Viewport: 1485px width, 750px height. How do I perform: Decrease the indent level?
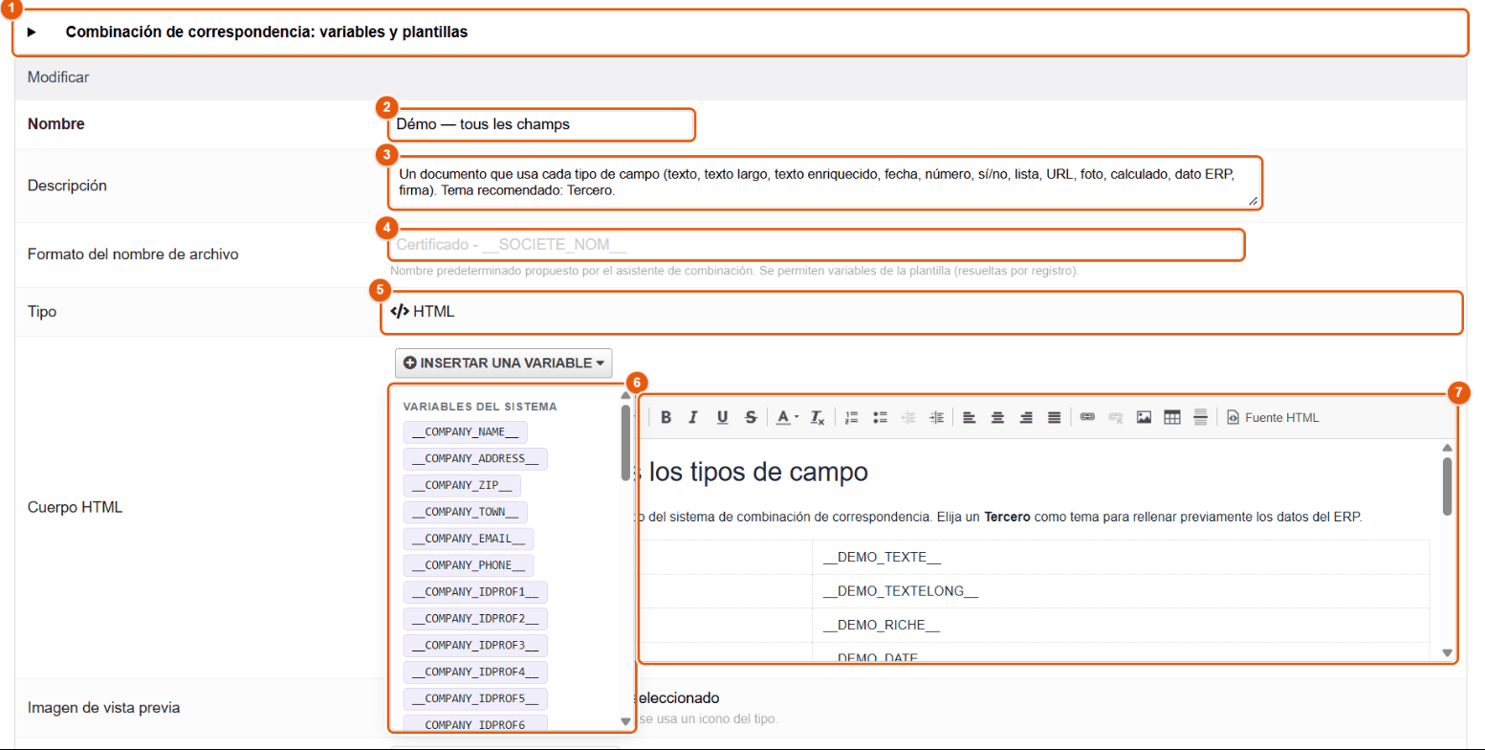click(x=908, y=417)
